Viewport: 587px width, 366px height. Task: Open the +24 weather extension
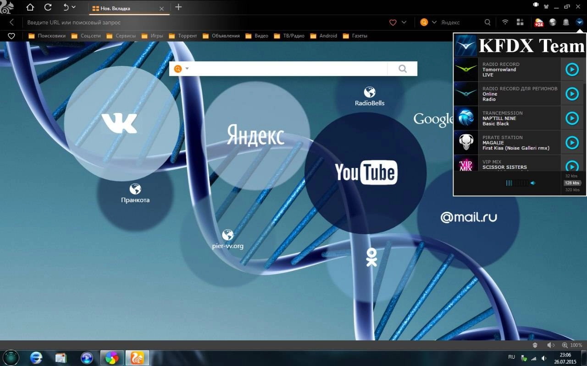(539, 22)
